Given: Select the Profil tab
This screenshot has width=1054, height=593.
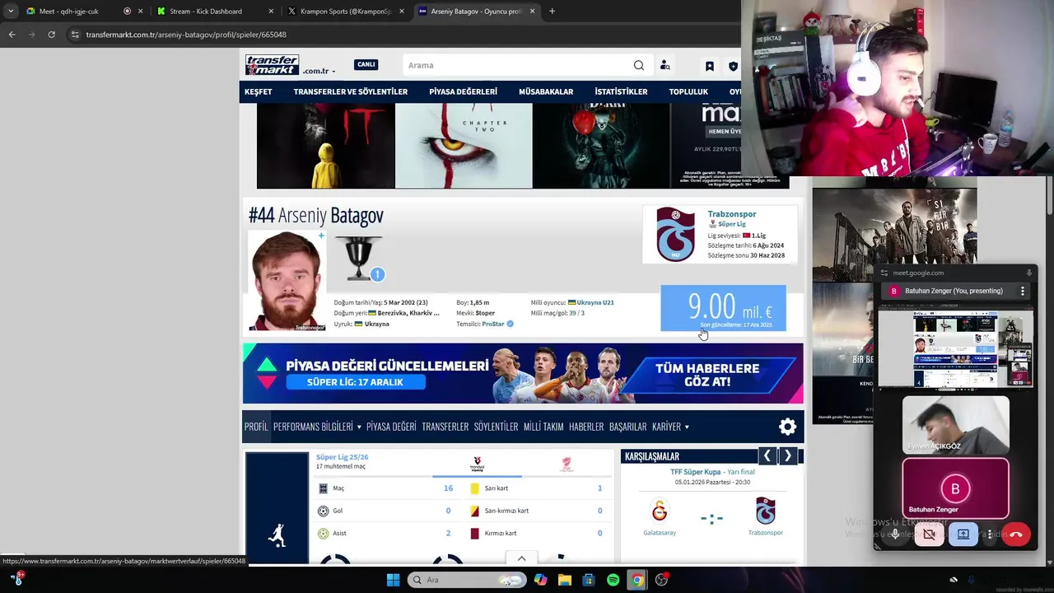Looking at the screenshot, I should tap(256, 427).
